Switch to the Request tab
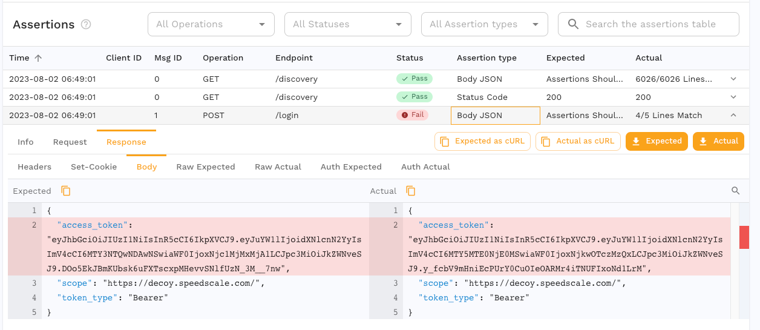The image size is (760, 330). 70,142
